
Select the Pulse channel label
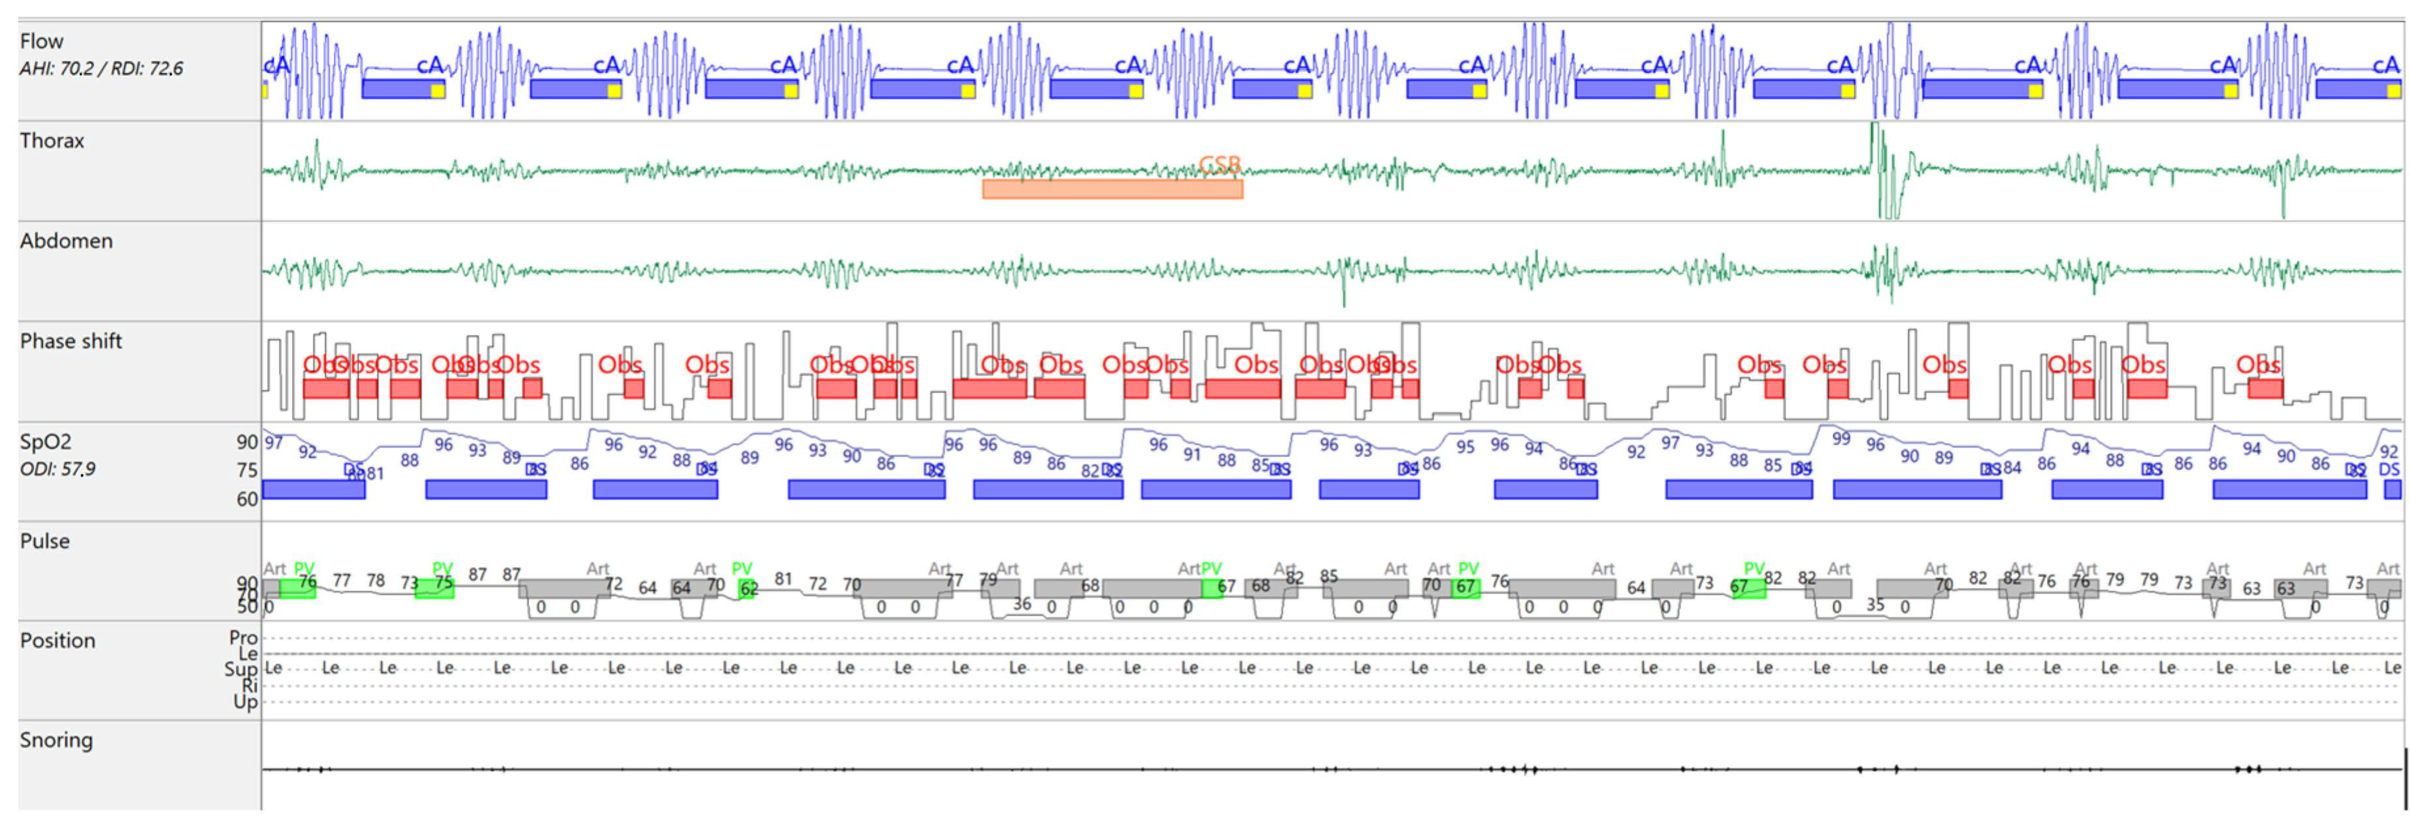pyautogui.click(x=45, y=541)
